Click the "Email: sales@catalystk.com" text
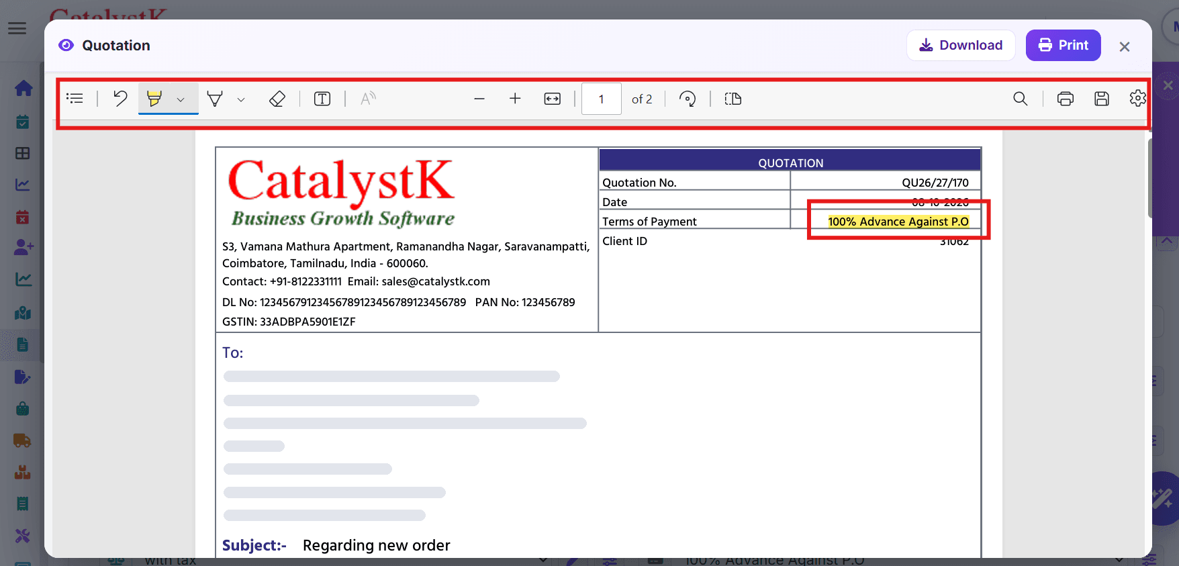 pyautogui.click(x=419, y=281)
